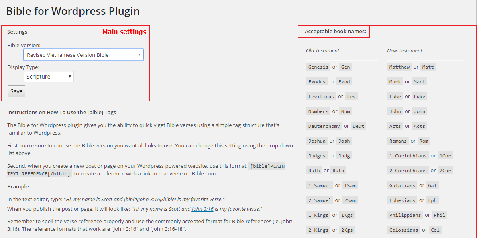Click the 'Judg' abbreviation tag
The width and height of the screenshot is (477, 238).
pos(344,156)
